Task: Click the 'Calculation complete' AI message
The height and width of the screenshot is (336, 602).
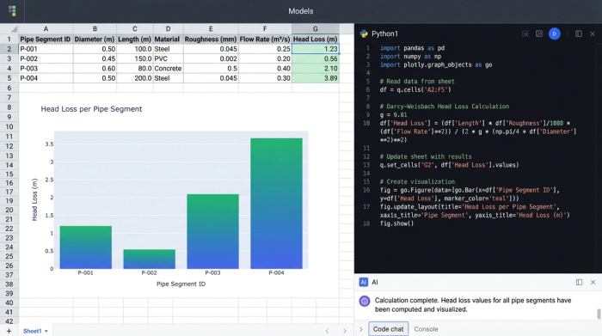Action: point(473,304)
